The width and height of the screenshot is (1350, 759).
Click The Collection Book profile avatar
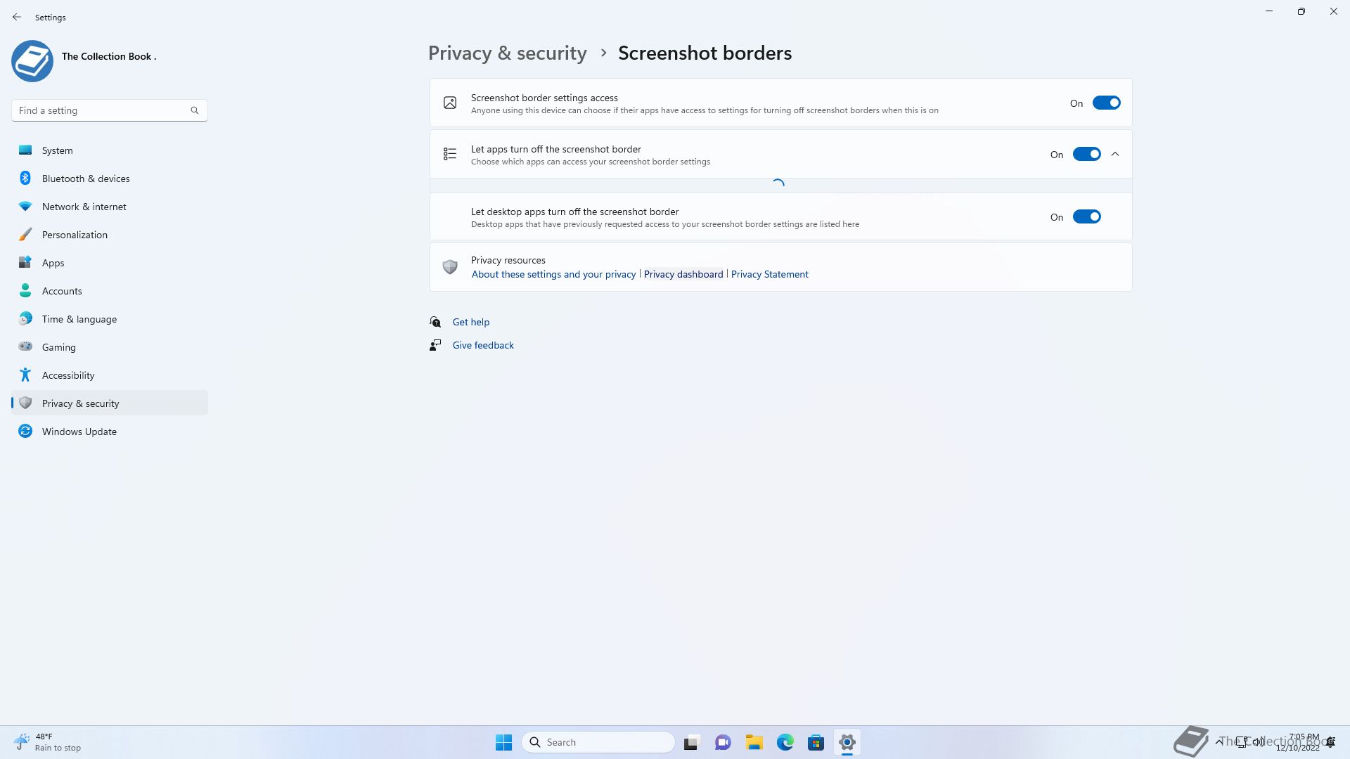[32, 61]
